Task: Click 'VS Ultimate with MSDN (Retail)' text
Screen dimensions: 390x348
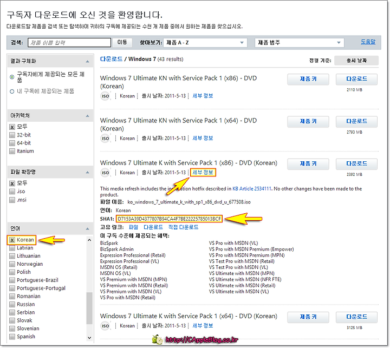Action: pos(242,285)
